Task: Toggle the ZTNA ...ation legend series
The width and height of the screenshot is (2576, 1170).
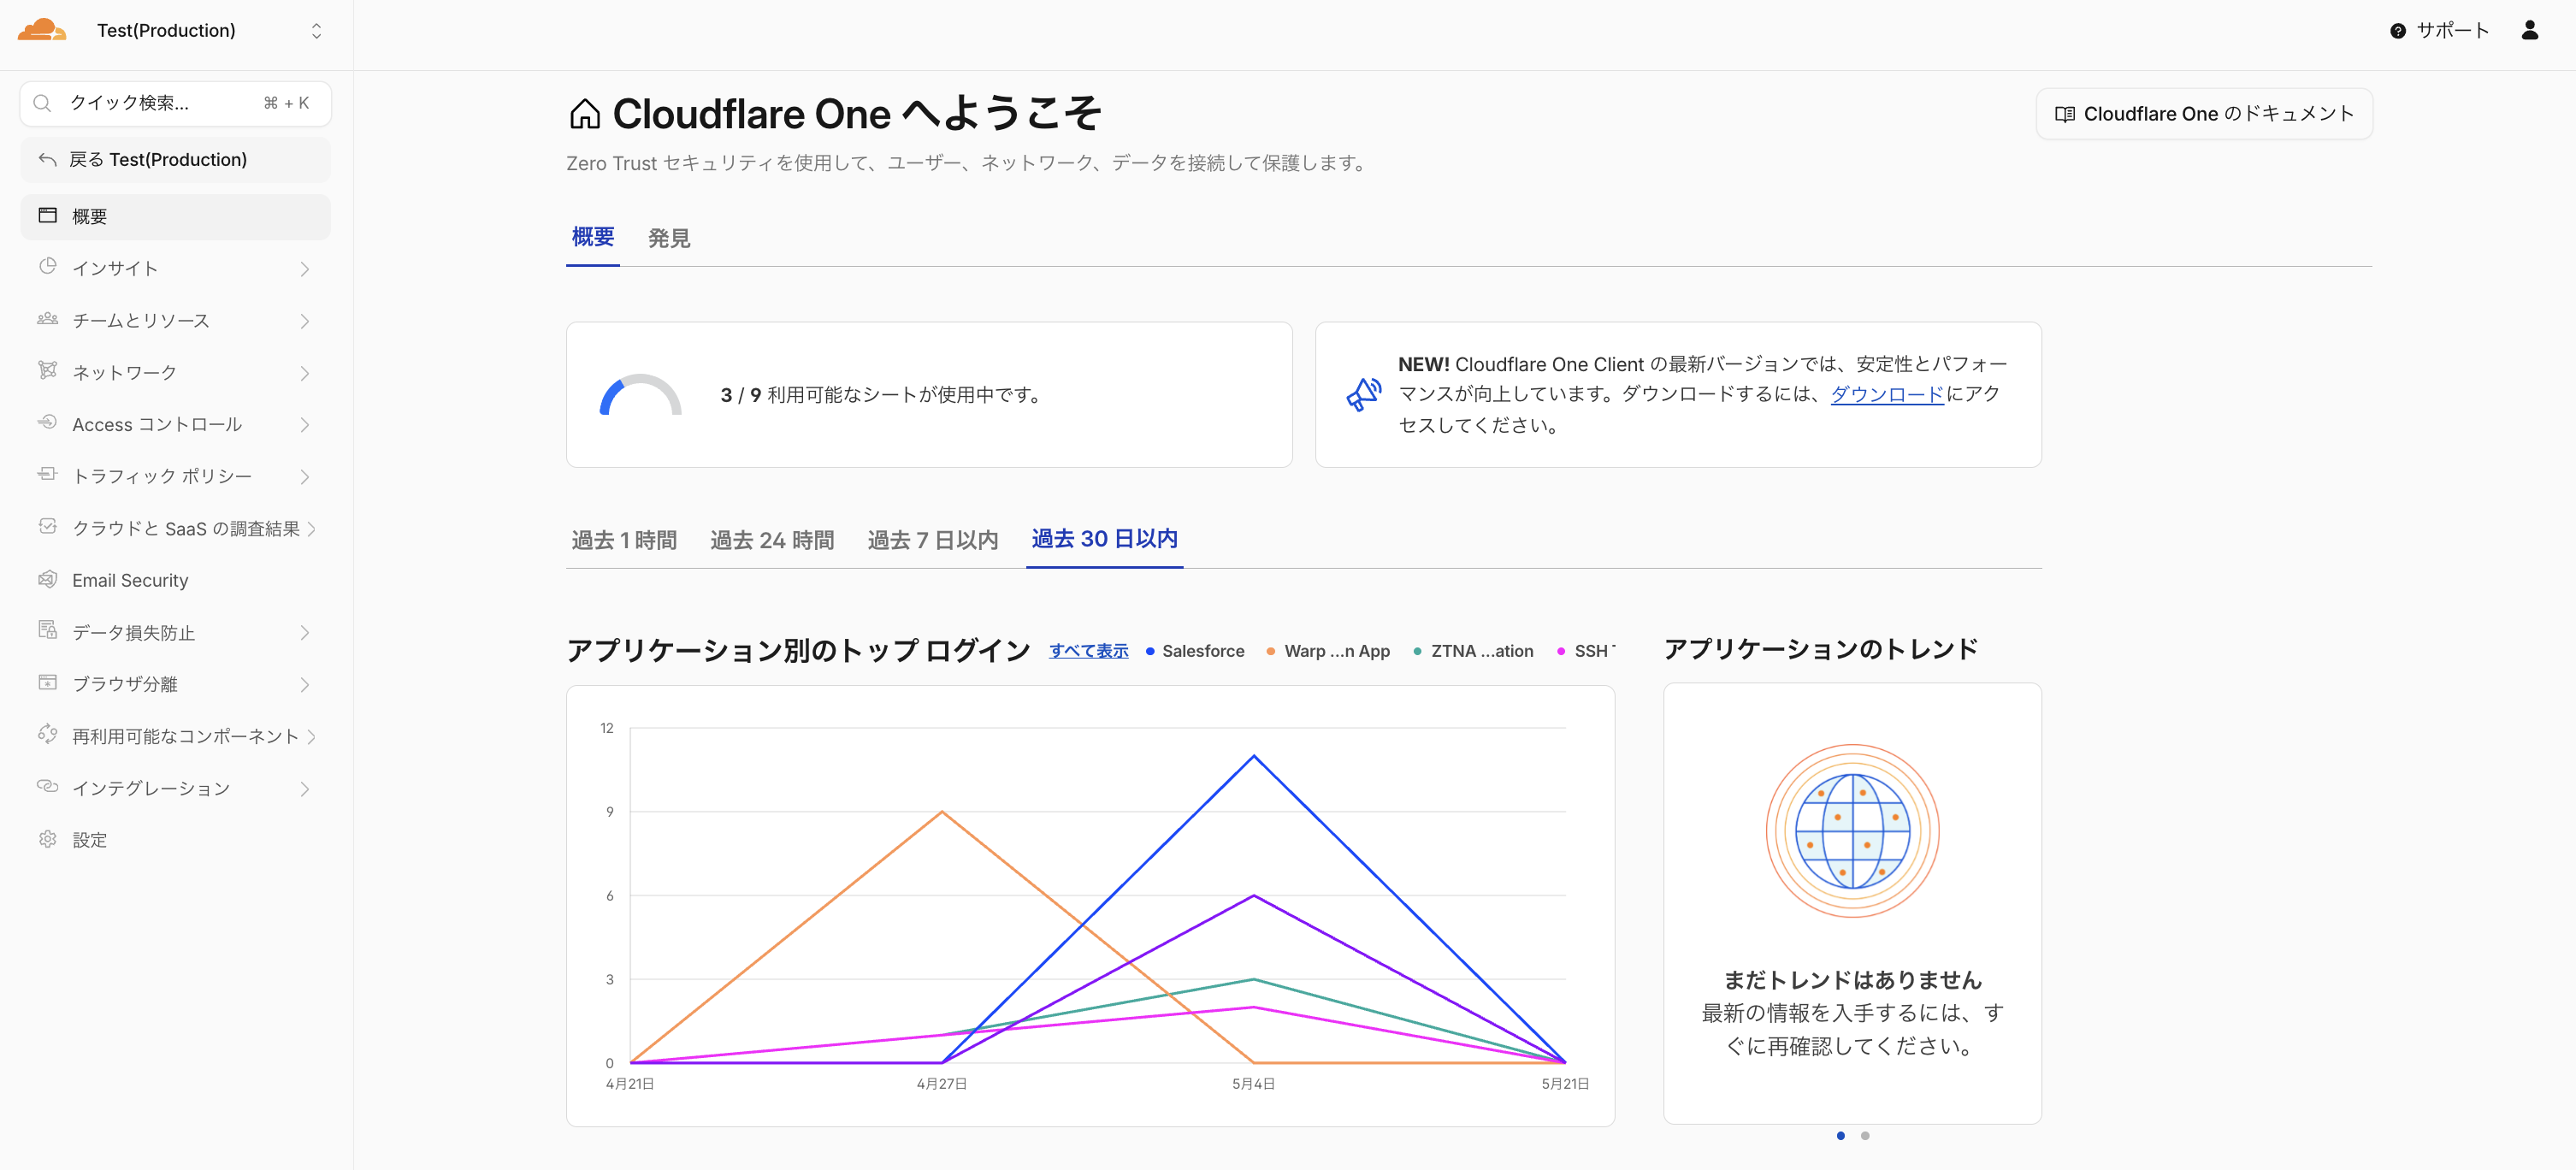Action: click(x=1473, y=651)
